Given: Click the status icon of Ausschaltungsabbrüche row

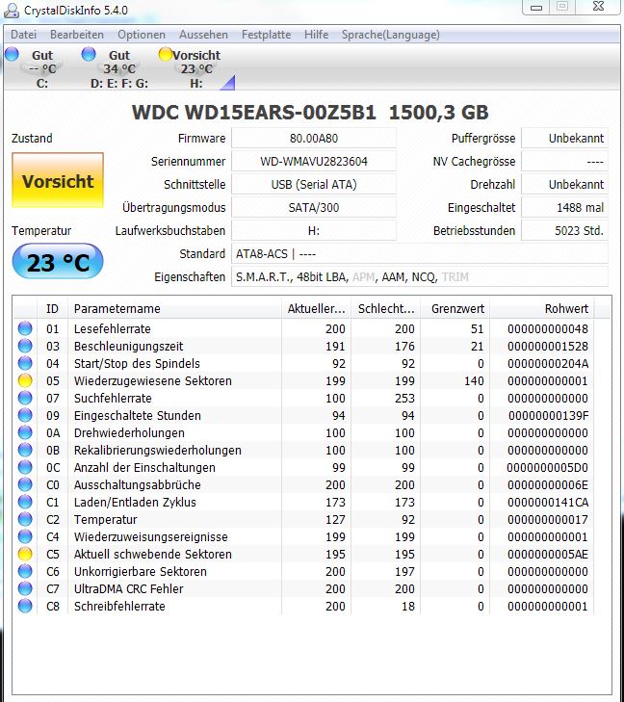Looking at the screenshot, I should coord(25,484).
